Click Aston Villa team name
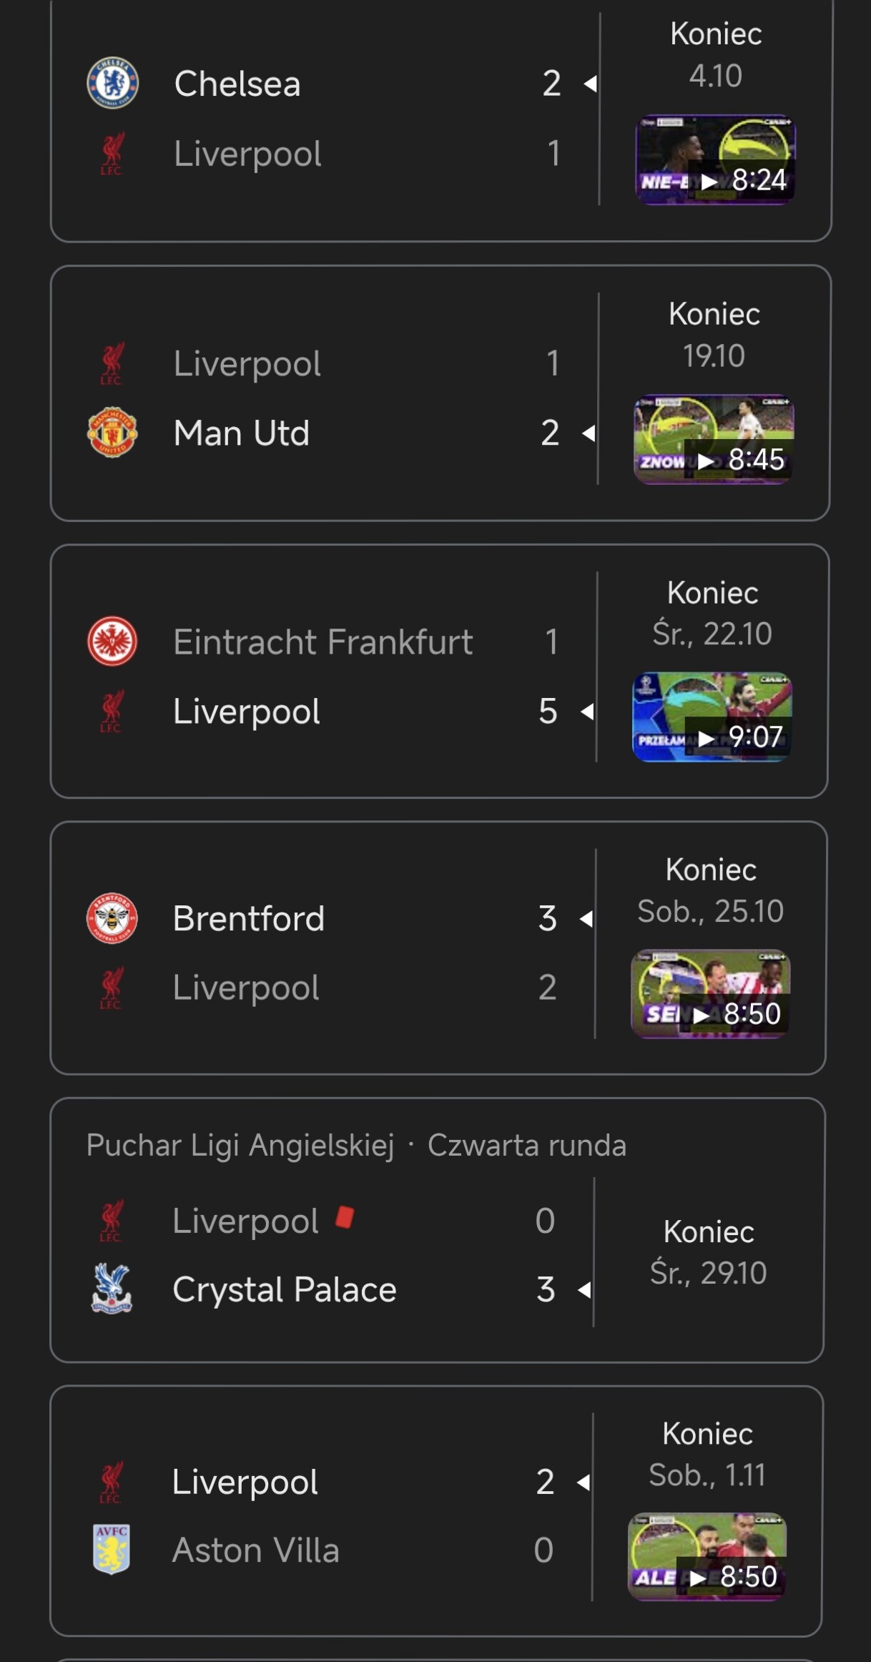Viewport: 871px width, 1662px height. (256, 1550)
